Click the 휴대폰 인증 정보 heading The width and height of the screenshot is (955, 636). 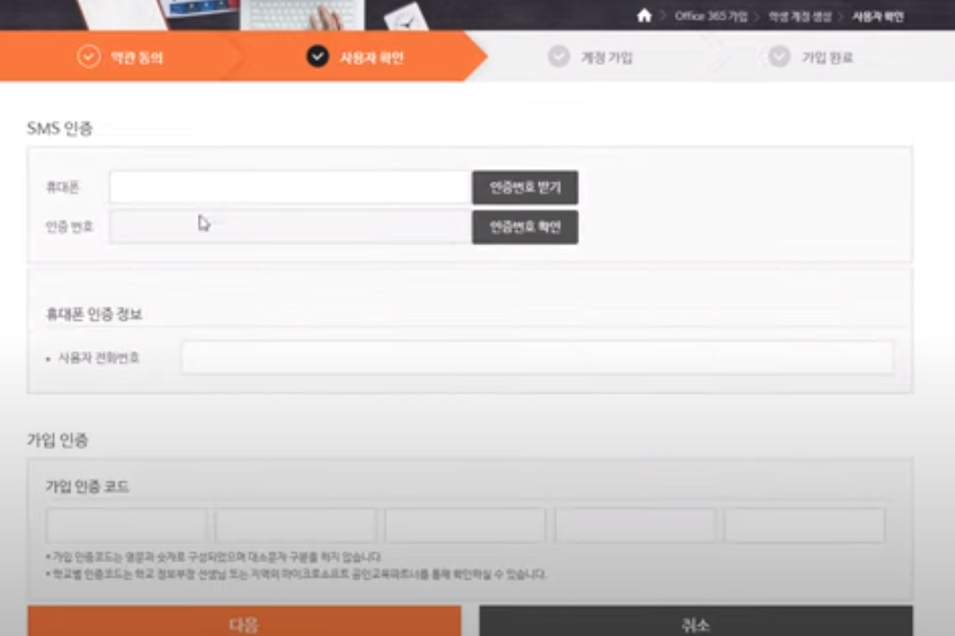(94, 314)
